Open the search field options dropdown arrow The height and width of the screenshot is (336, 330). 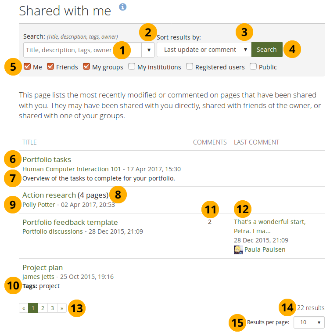(x=149, y=50)
